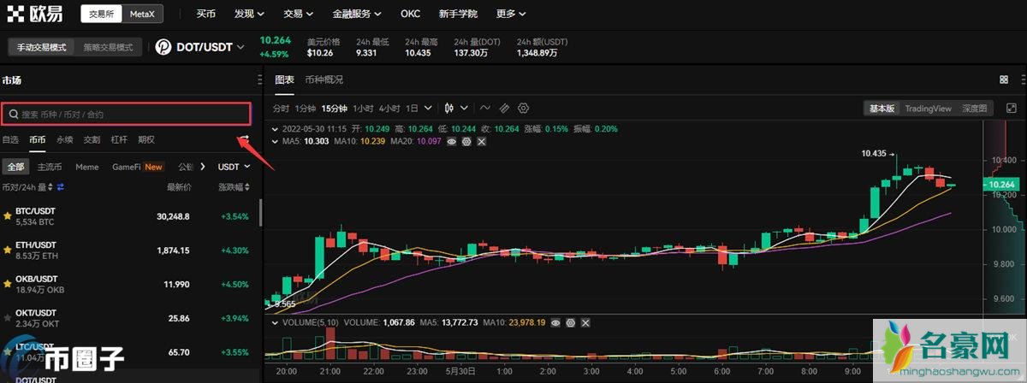Viewport: 1027px width, 383px height.
Task: Show more category filters with the arrow
Action: pos(204,167)
